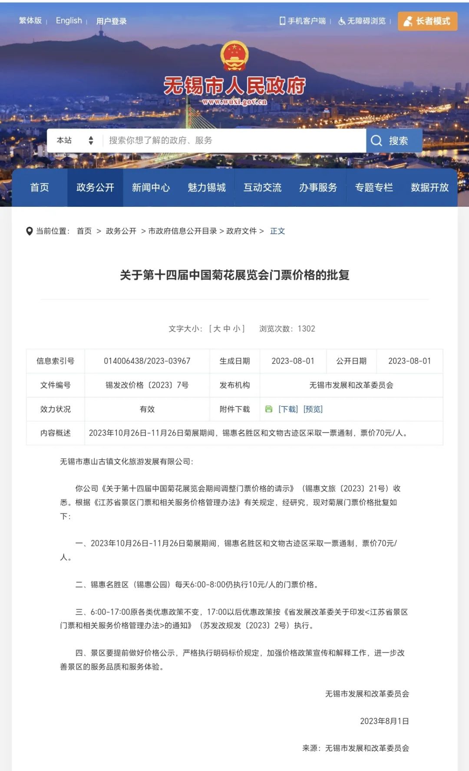Image resolution: width=469 pixels, height=771 pixels.
Task: Download the attachment via [下载]
Action: click(288, 409)
